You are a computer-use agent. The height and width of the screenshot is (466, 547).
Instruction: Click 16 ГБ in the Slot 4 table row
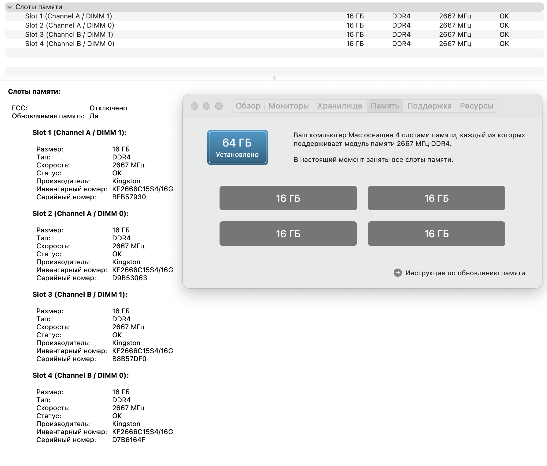(355, 44)
